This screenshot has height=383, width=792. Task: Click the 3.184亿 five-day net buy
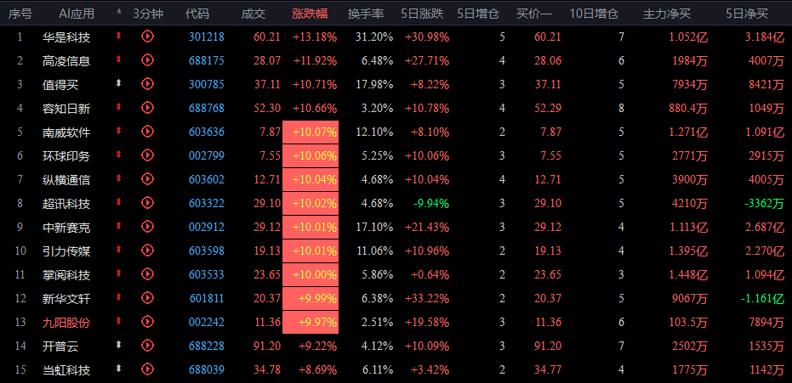[x=765, y=37]
